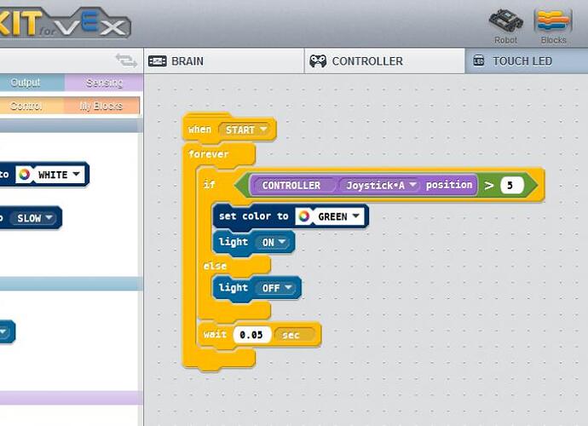Switch to Blocks view icon
The width and height of the screenshot is (588, 426).
point(554,21)
